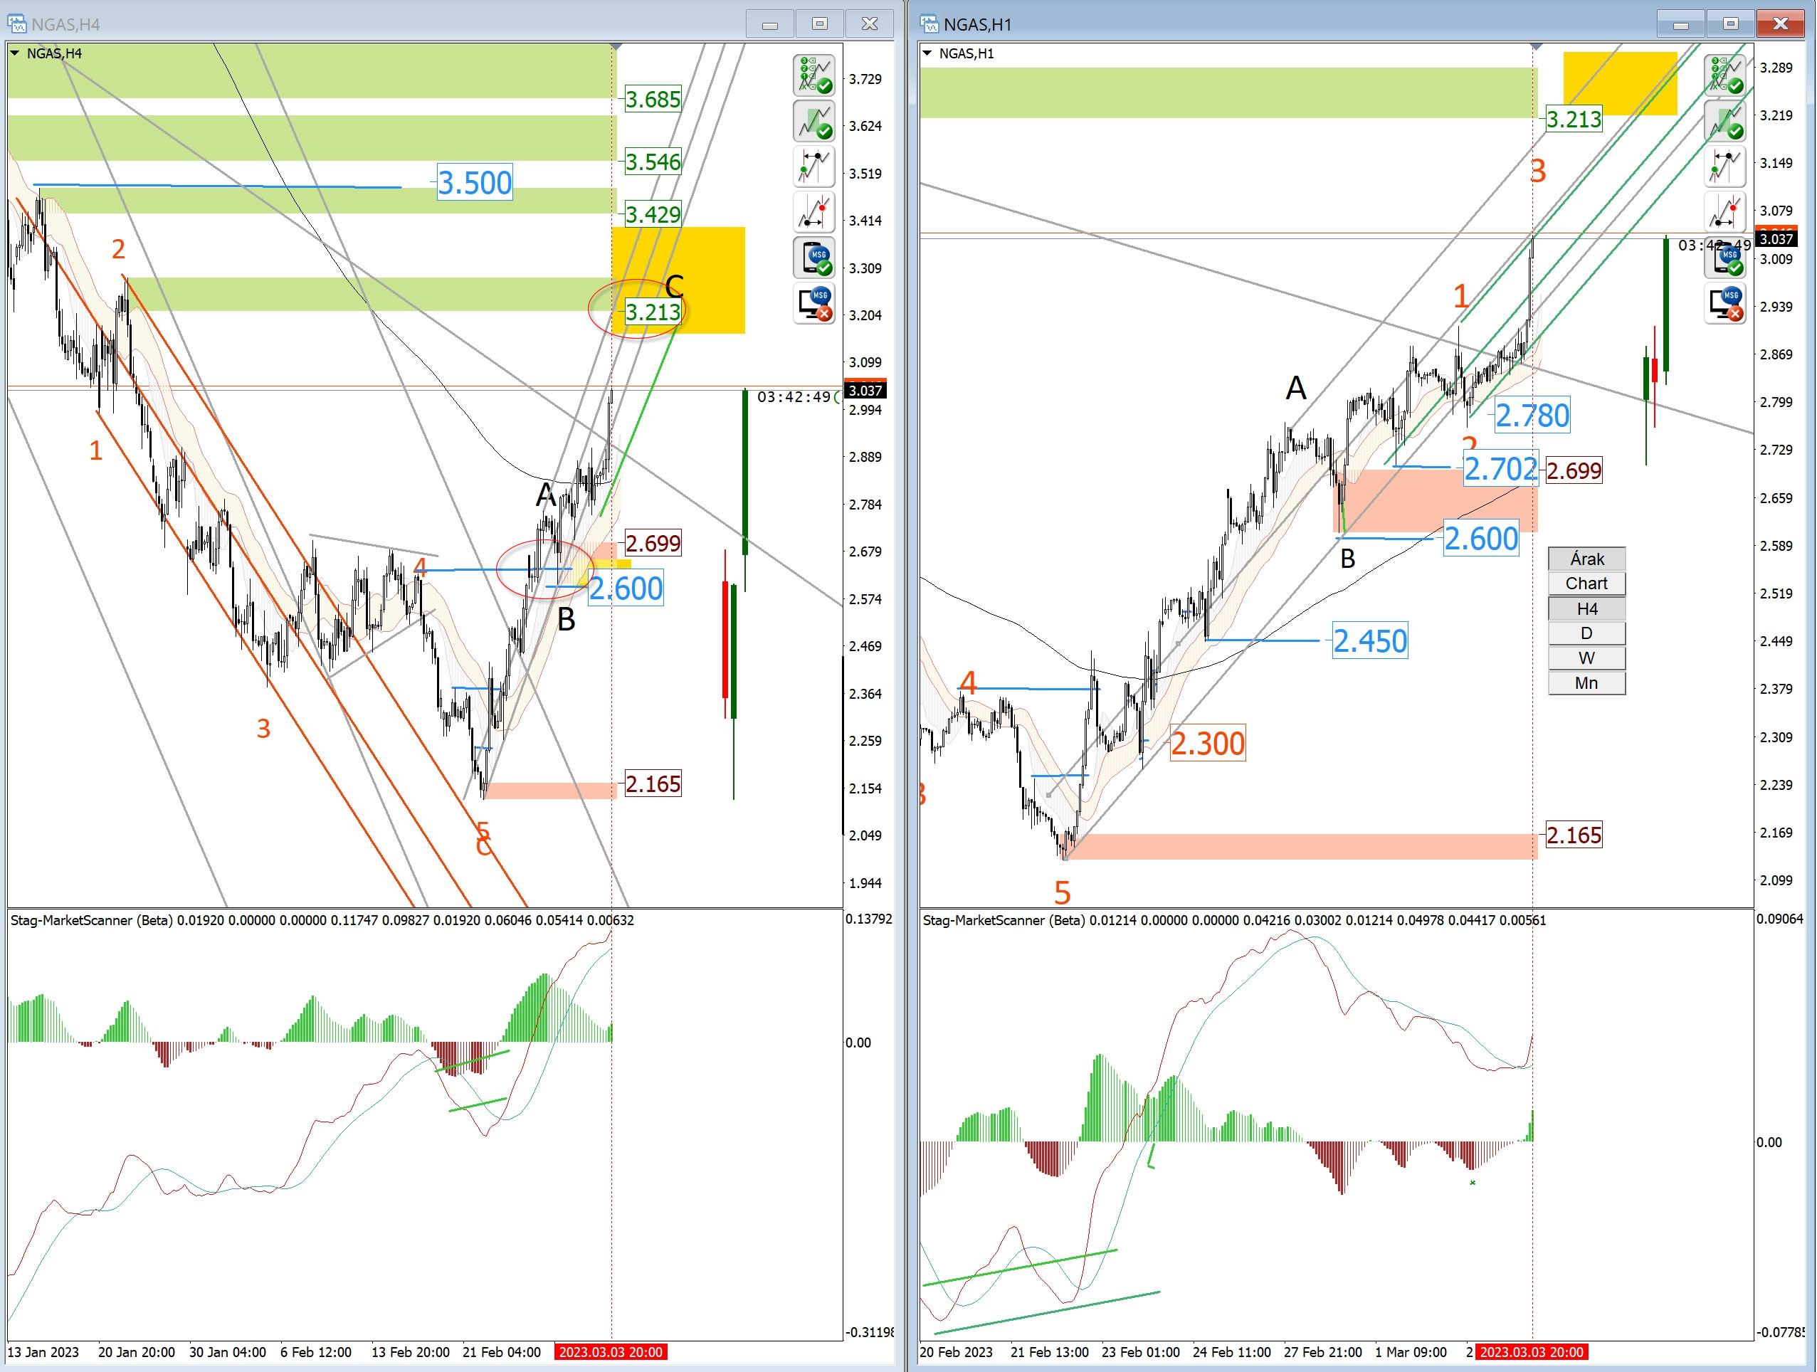The image size is (1817, 1372).
Task: Expand the NGAS,H4 chart dropdown arrow
Action: (15, 53)
